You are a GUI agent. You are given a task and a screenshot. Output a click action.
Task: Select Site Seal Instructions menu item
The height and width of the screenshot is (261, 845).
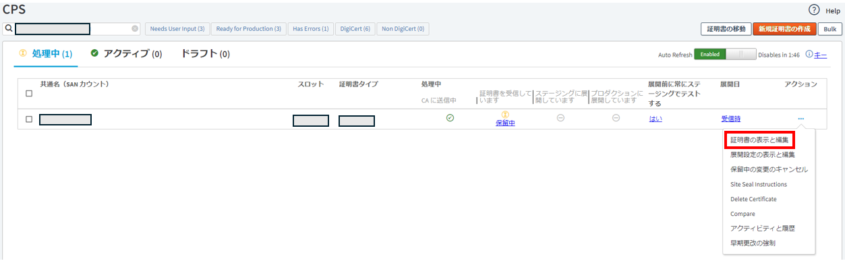click(x=759, y=184)
